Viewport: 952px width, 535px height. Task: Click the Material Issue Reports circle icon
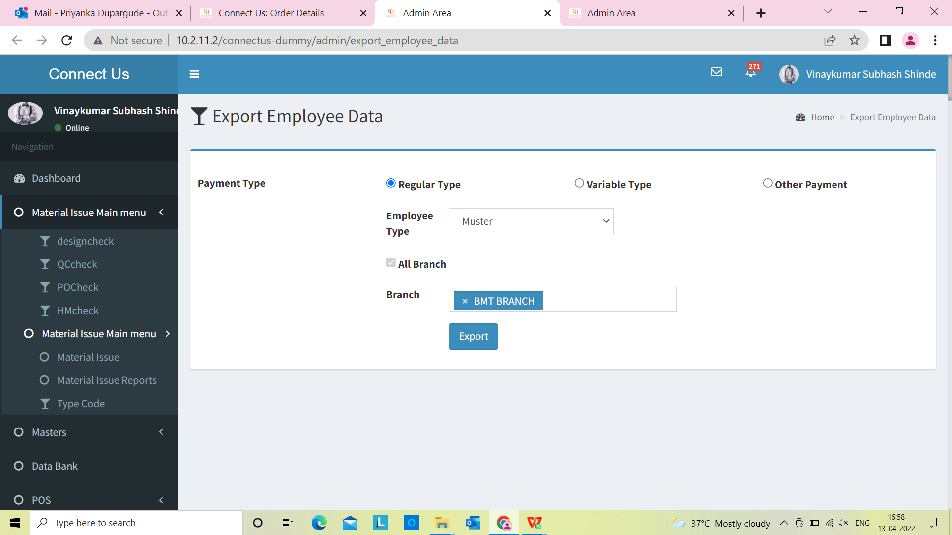click(44, 380)
